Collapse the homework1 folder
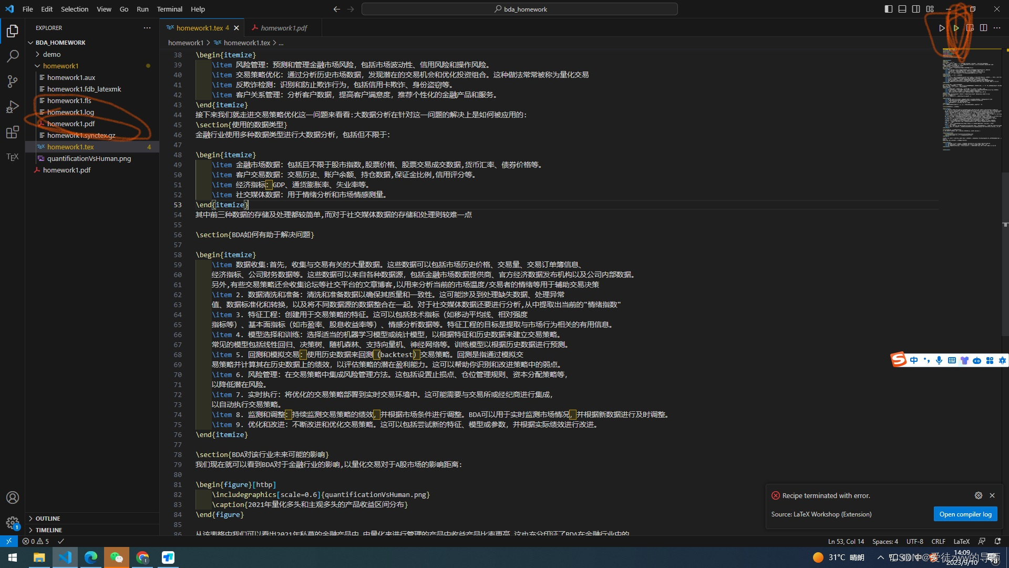 60,66
